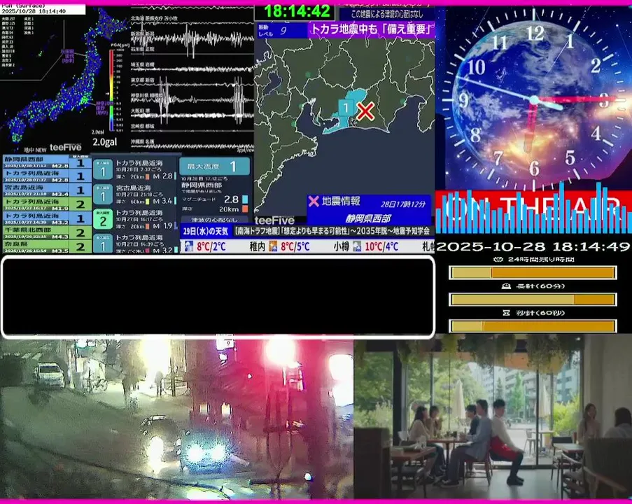Click the purple トカラ地震中も「備え重要」 headline
This screenshot has height=504, width=632.
(371, 29)
